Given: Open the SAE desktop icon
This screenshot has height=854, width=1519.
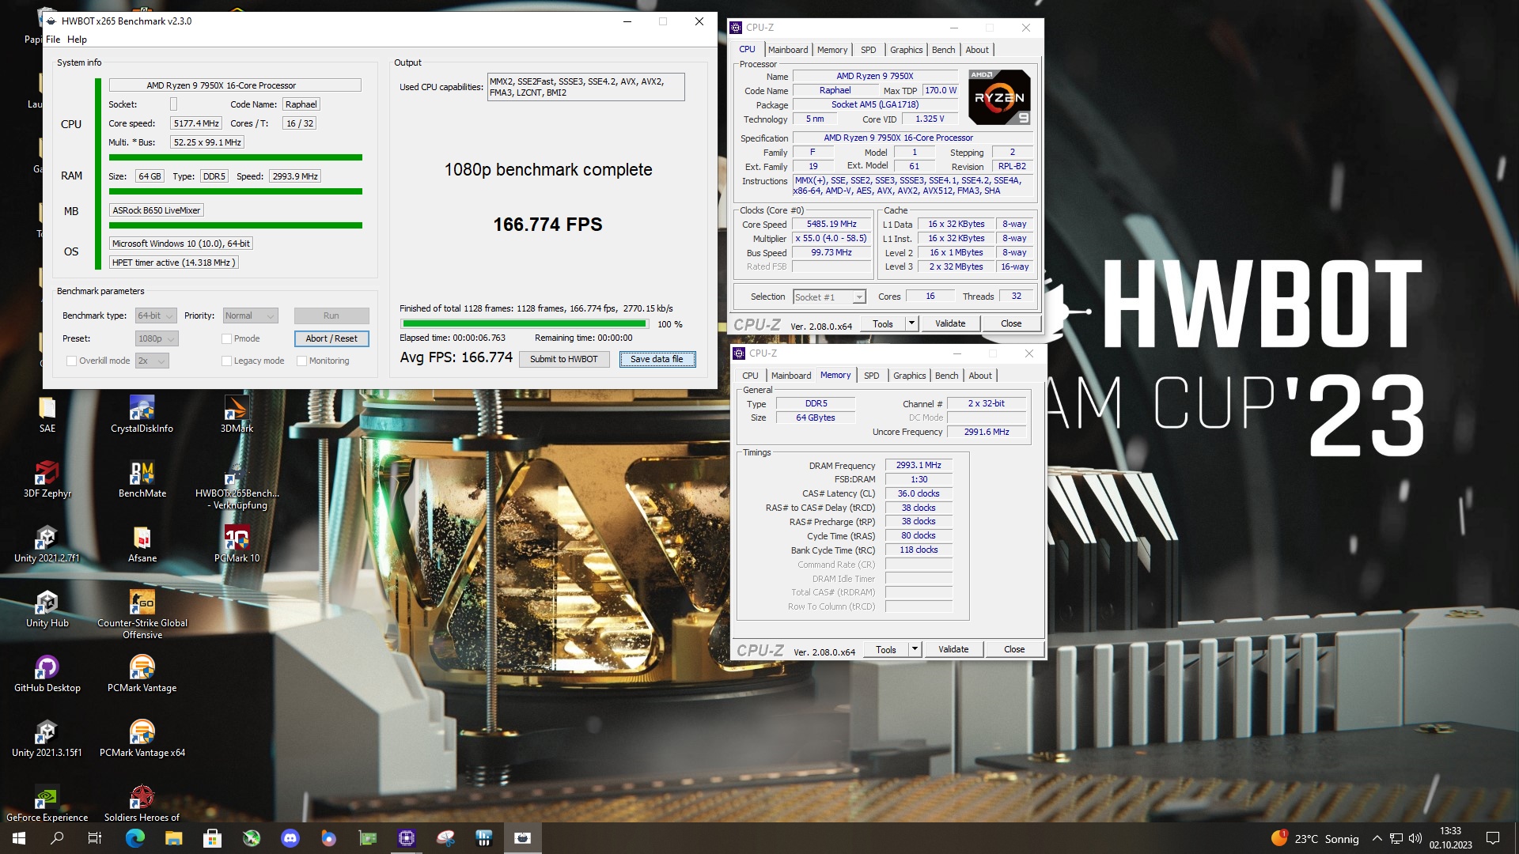Looking at the screenshot, I should click(x=47, y=414).
